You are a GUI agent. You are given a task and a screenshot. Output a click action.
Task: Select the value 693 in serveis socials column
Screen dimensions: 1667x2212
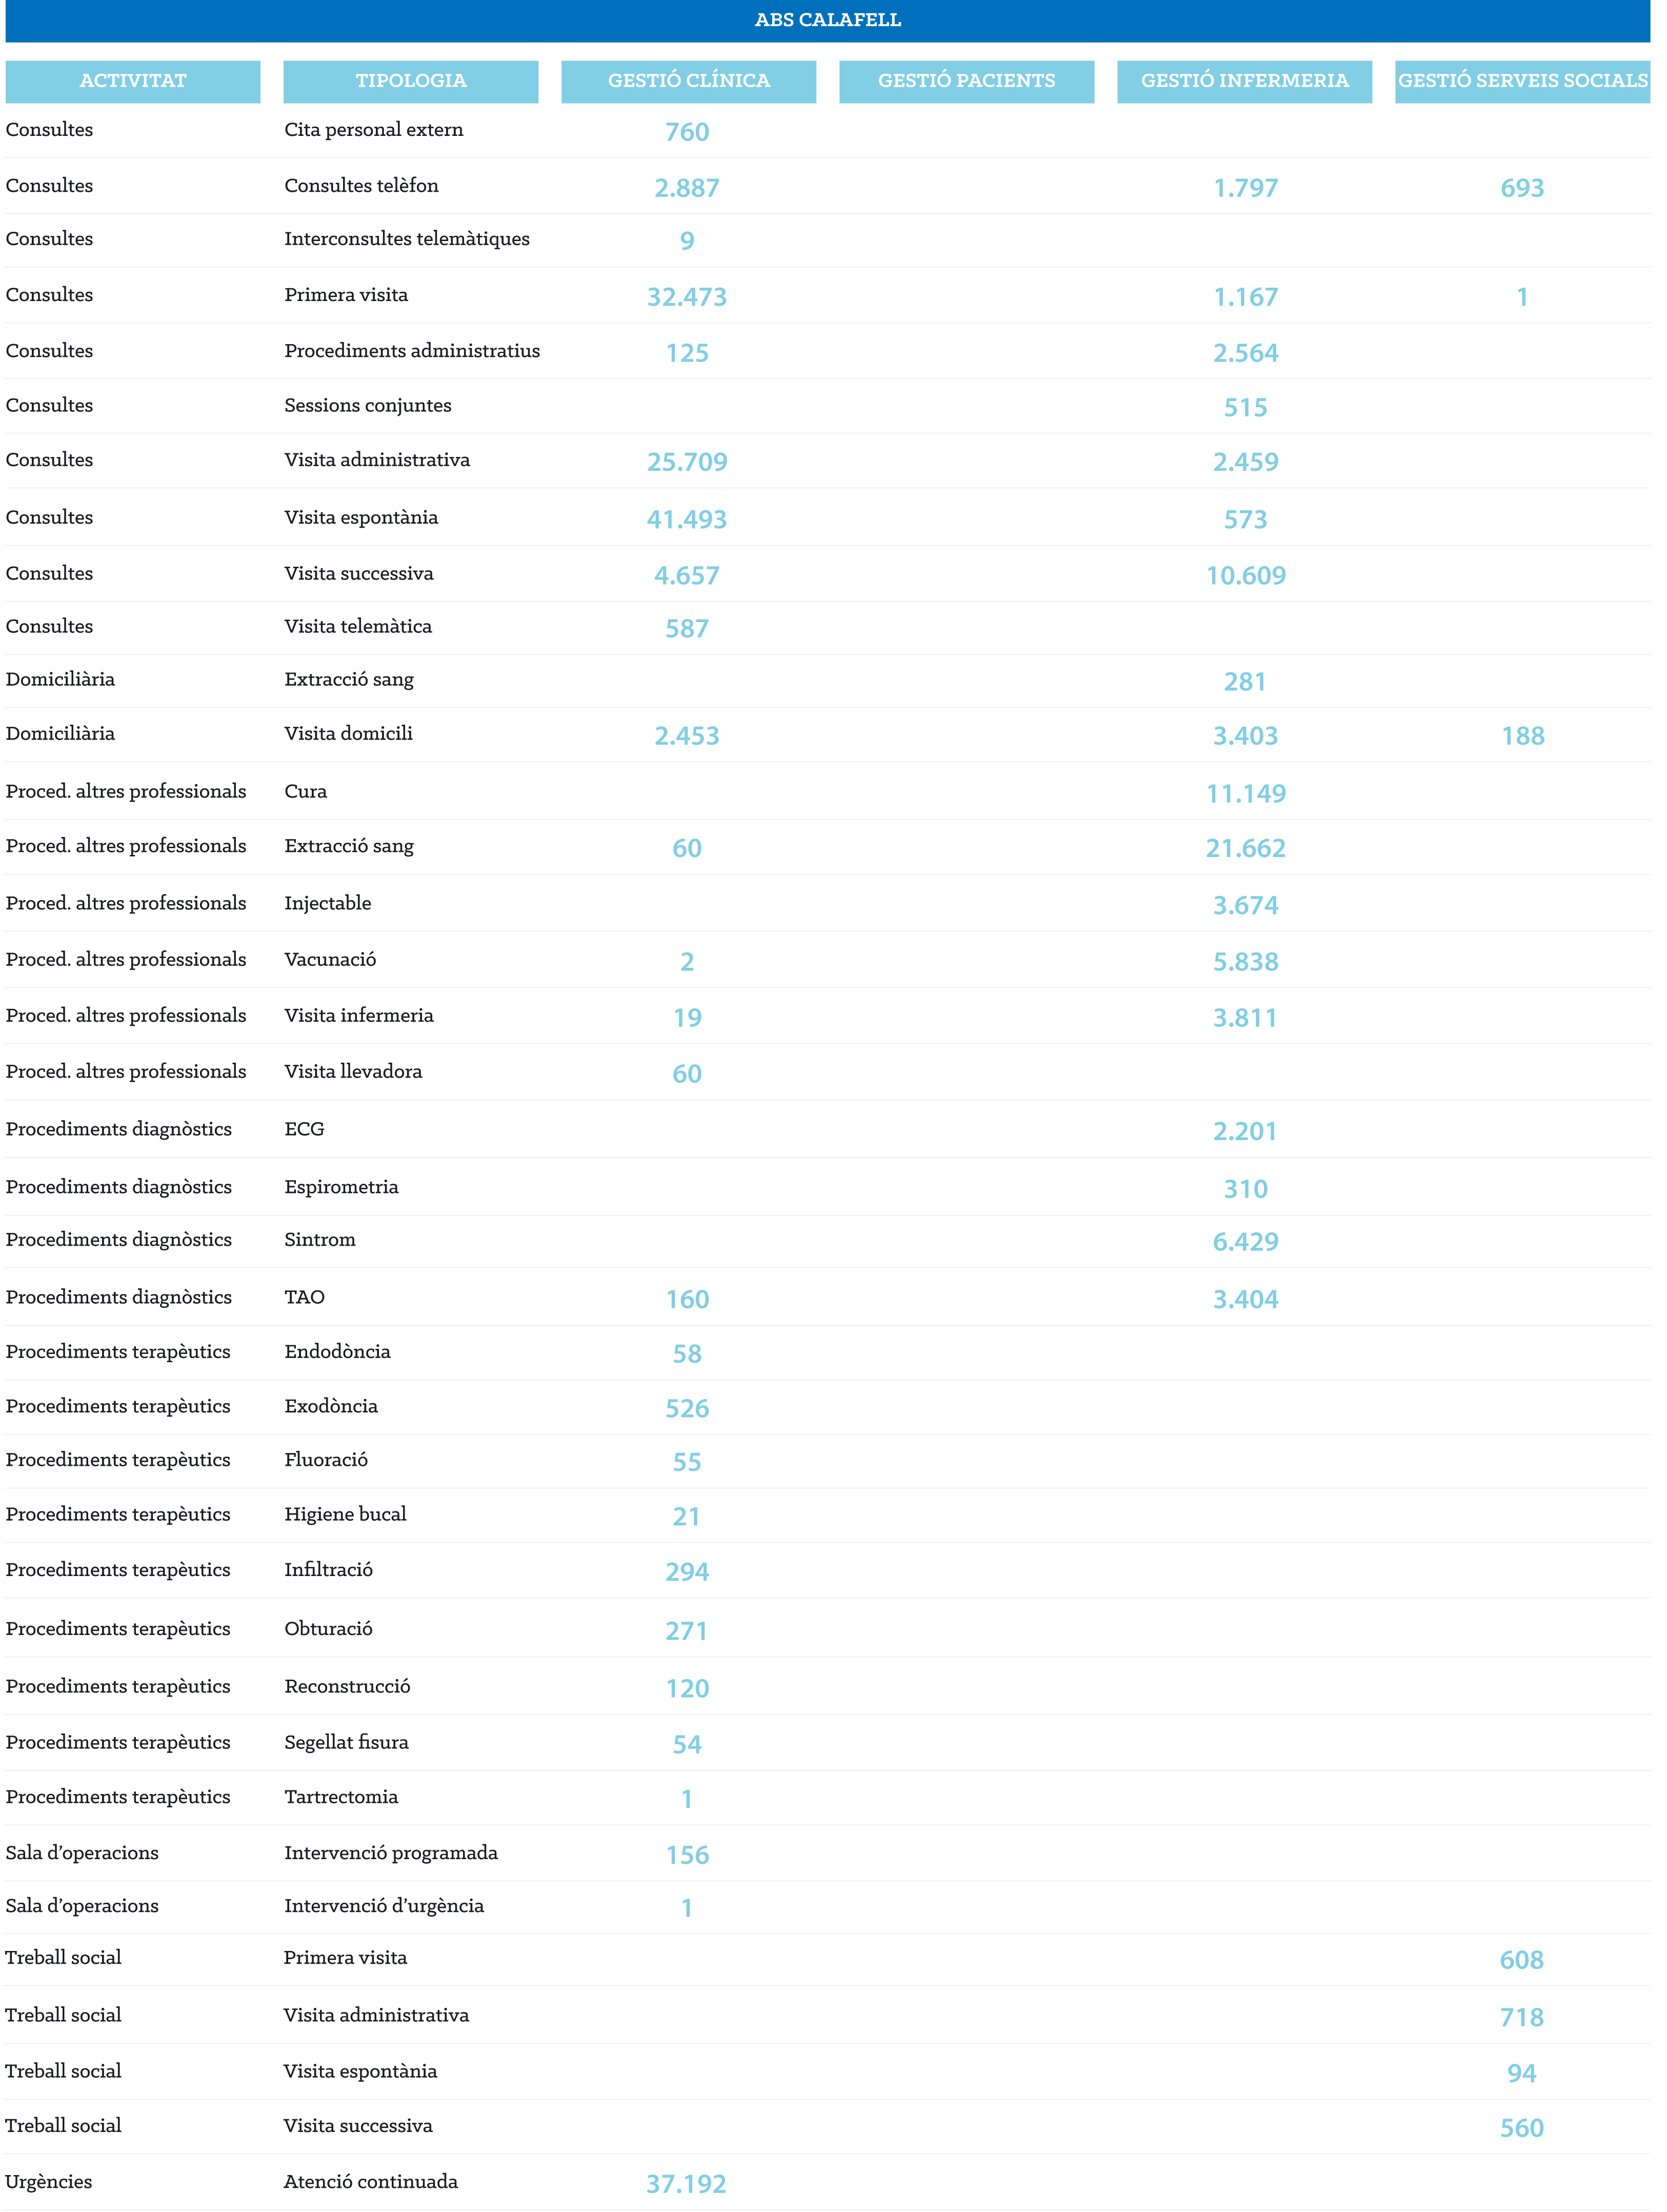pyautogui.click(x=1523, y=188)
